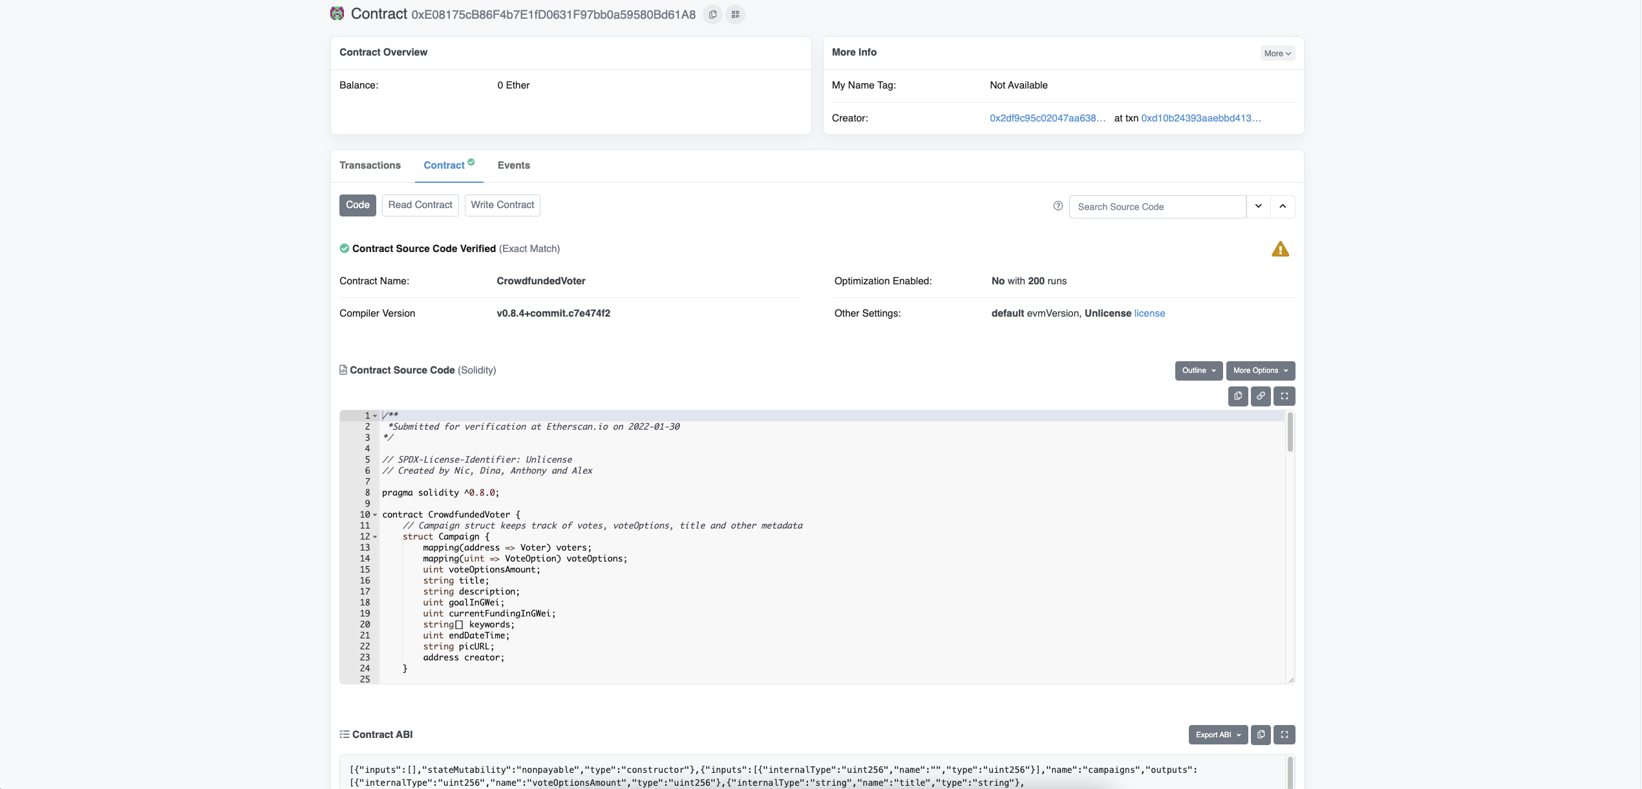The width and height of the screenshot is (1642, 789).
Task: Open the Read Contract view
Action: [x=420, y=205]
